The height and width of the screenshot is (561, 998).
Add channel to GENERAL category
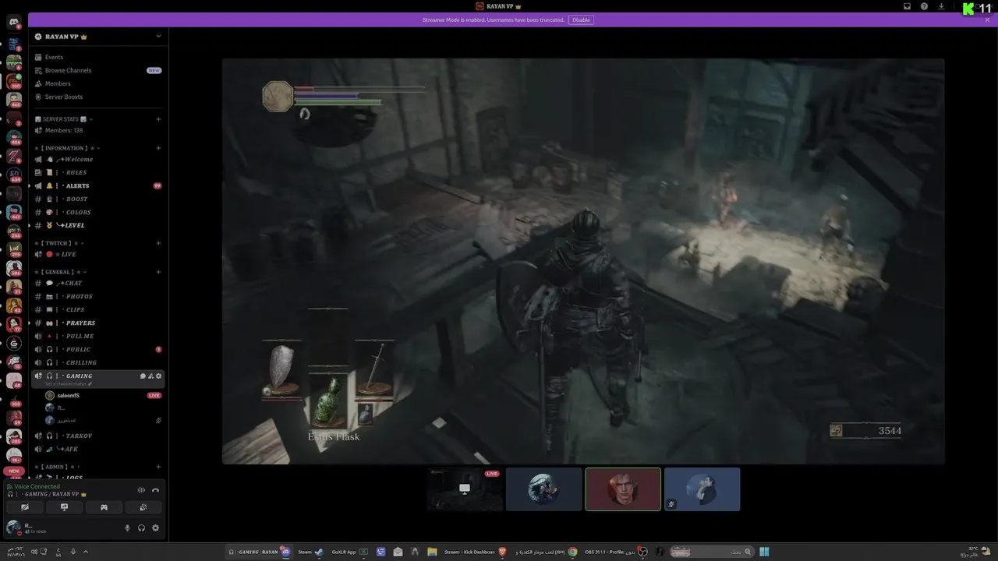coord(158,272)
